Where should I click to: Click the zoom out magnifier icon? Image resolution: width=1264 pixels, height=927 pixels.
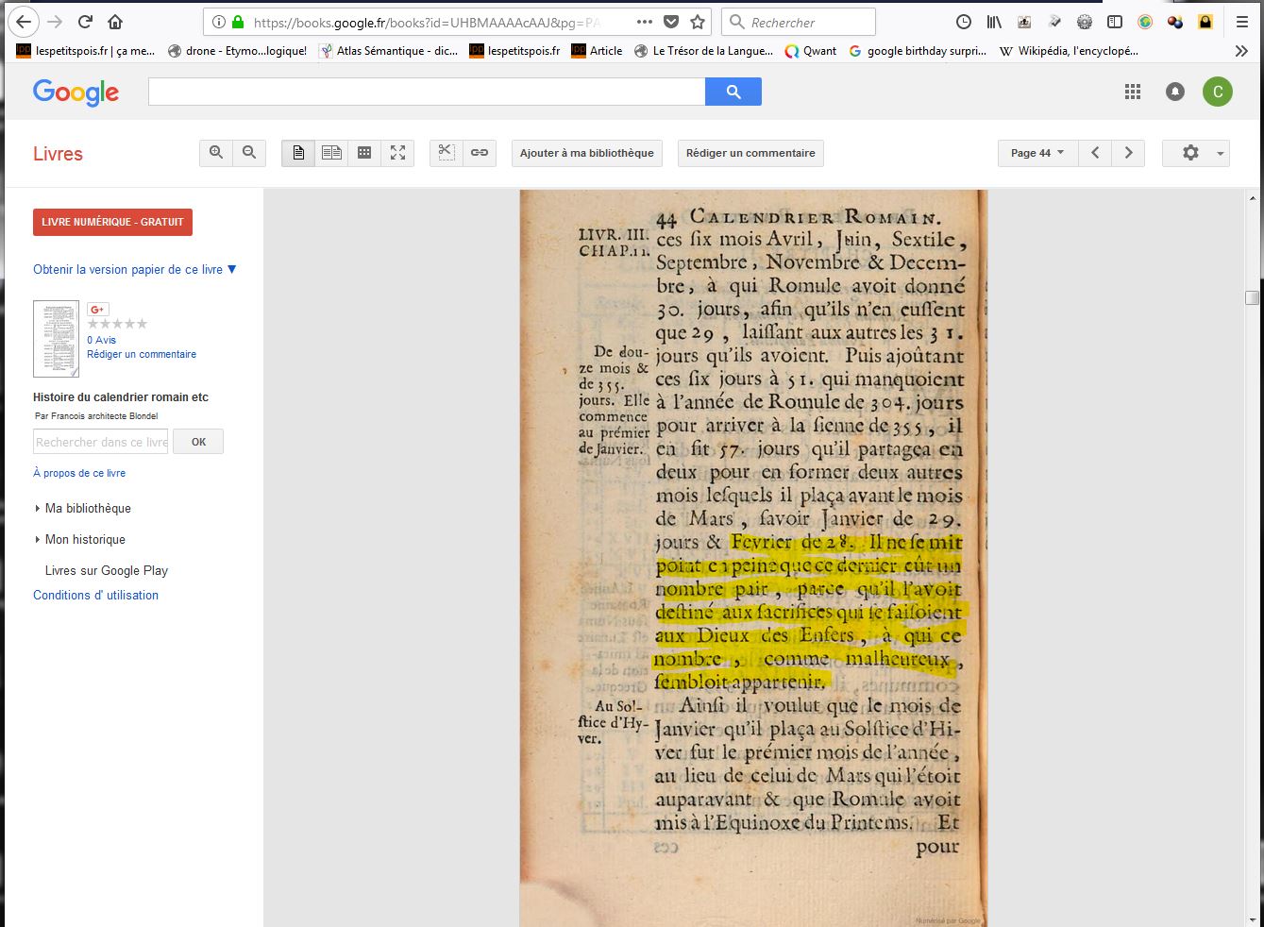coord(249,153)
